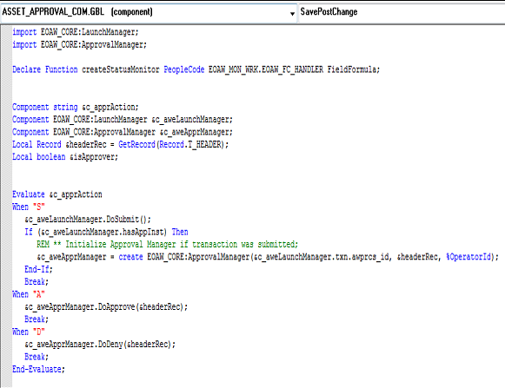Click the 'End-Evaluate;' line

(38, 370)
